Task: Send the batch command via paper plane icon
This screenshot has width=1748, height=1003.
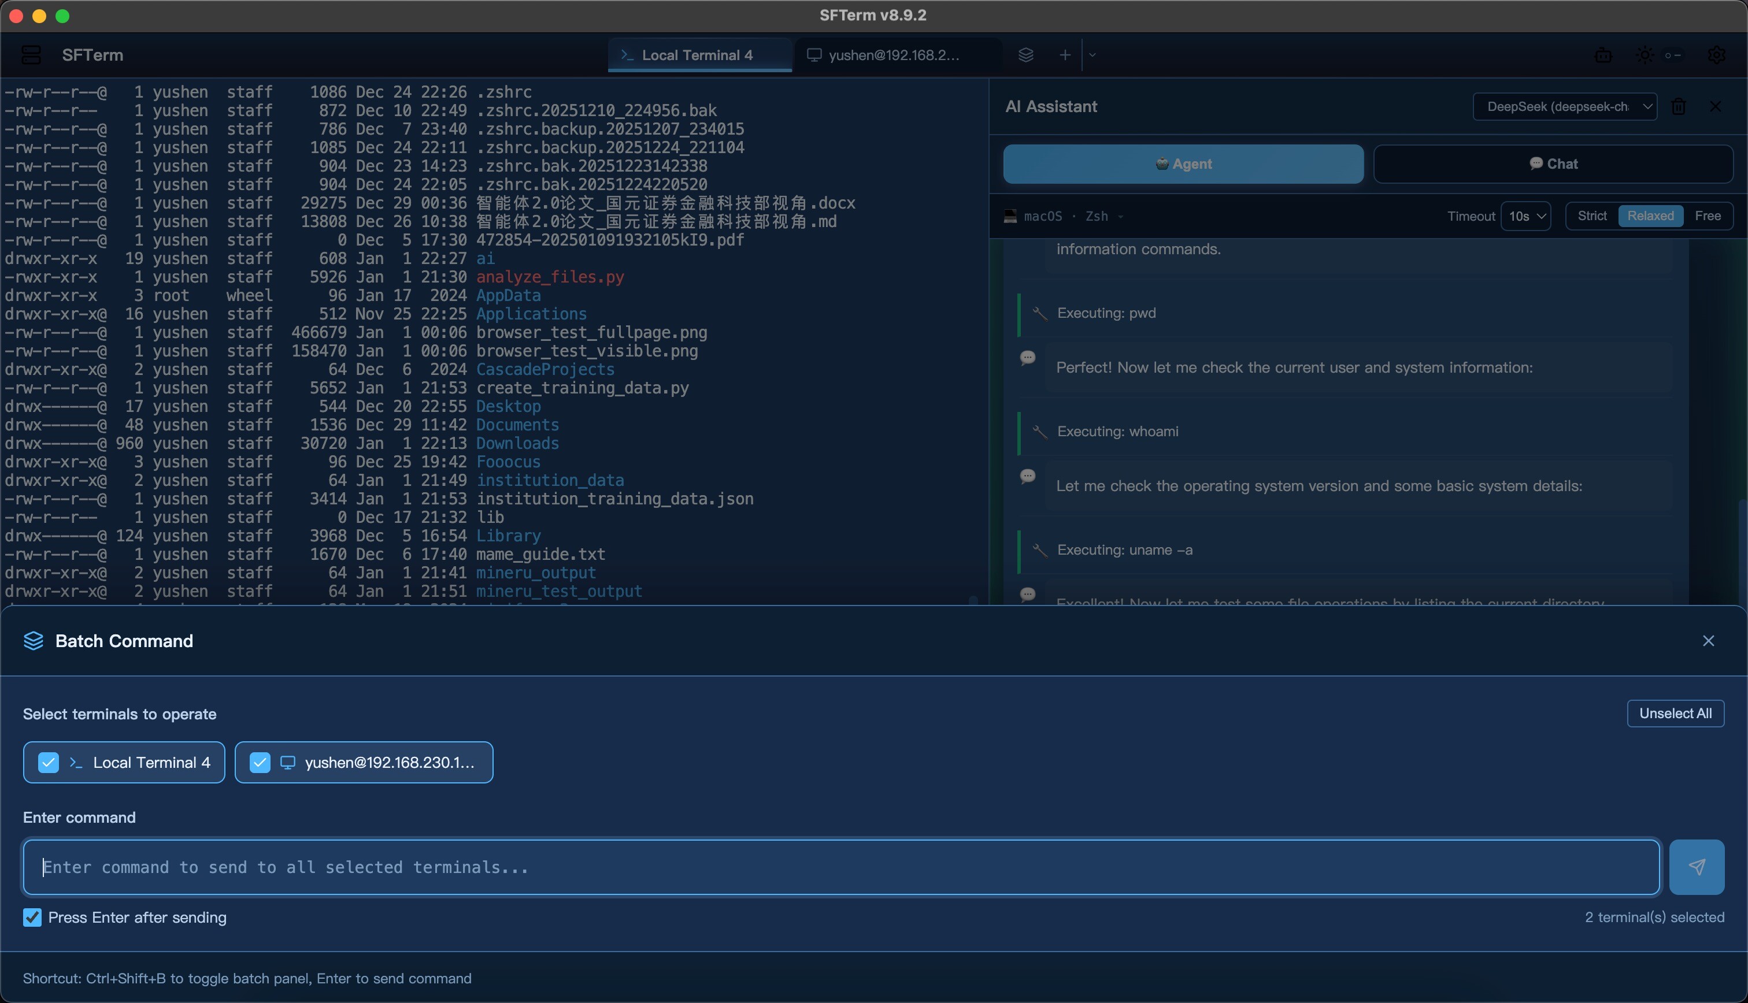Action: click(x=1697, y=867)
